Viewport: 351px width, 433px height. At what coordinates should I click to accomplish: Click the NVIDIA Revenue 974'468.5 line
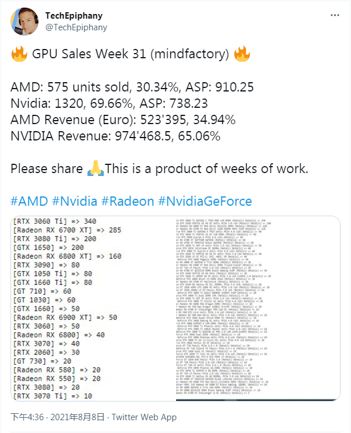click(115, 136)
